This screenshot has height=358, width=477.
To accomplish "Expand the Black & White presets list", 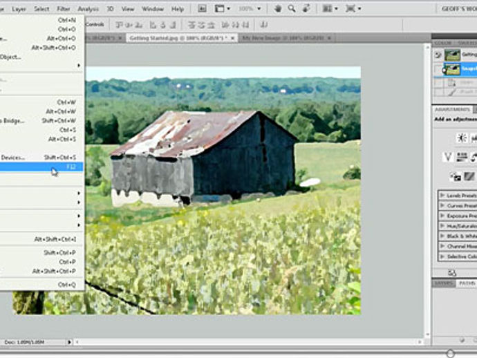I will [442, 236].
